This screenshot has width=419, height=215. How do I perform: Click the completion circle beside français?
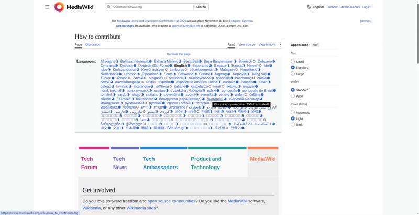click(255, 82)
